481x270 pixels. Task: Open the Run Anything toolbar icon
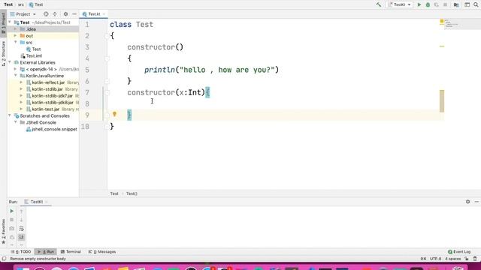(467, 4)
